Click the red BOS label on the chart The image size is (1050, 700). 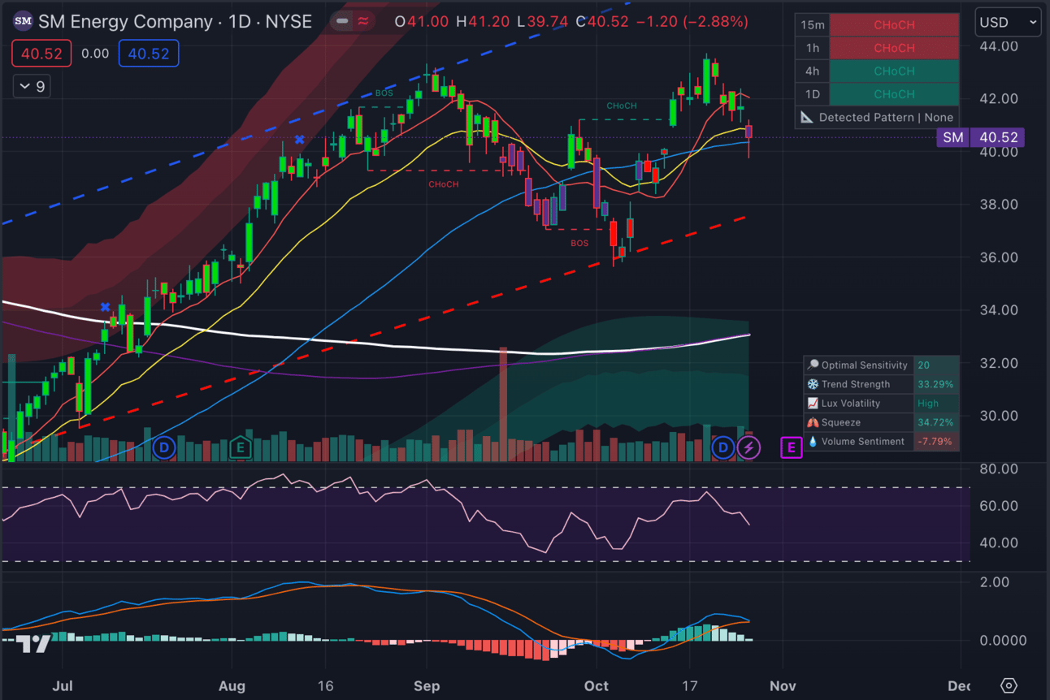579,243
